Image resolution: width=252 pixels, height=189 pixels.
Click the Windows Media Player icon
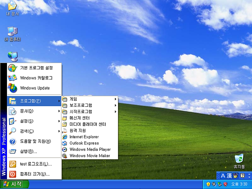65,149
